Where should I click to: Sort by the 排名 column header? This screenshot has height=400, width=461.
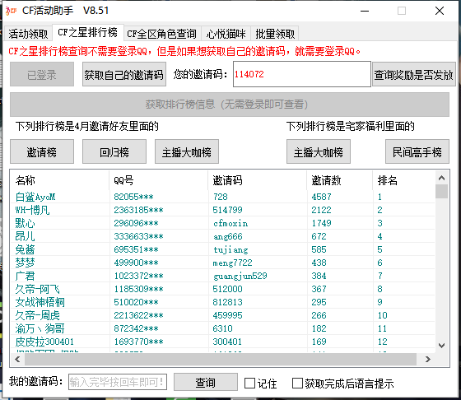(x=403, y=180)
